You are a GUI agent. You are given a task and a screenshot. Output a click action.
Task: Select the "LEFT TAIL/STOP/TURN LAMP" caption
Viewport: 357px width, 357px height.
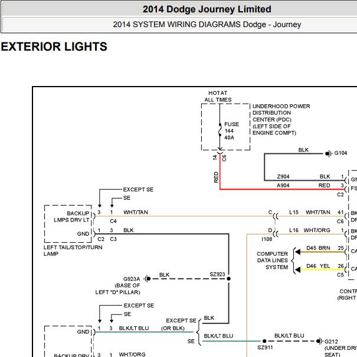[73, 250]
